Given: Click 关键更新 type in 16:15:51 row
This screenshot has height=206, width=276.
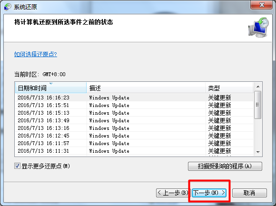Looking at the screenshot, I should coord(219,105).
